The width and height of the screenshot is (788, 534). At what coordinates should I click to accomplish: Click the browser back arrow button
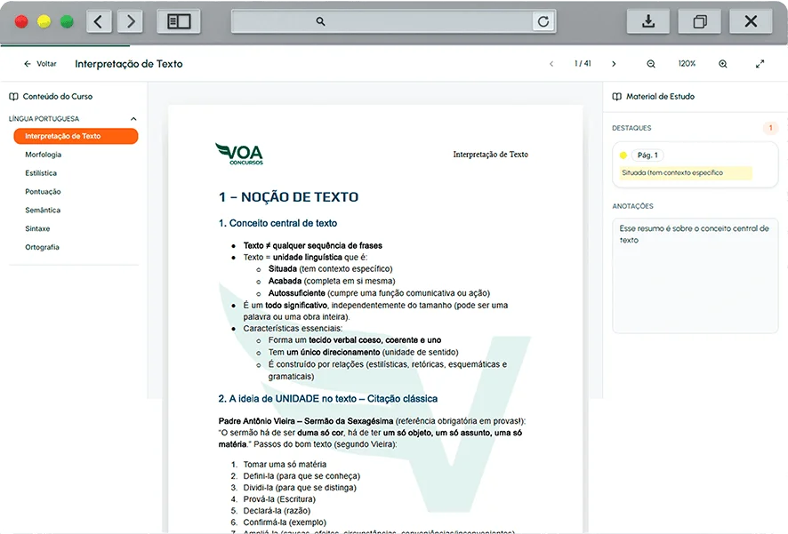pos(99,21)
